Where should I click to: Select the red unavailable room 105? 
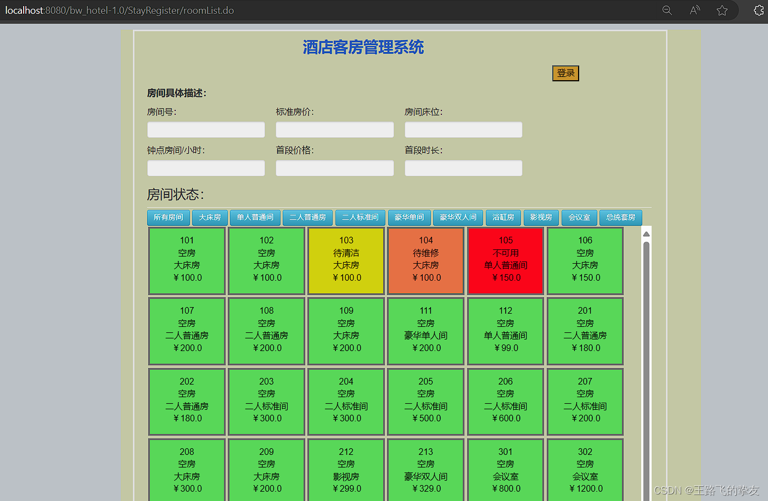click(x=505, y=260)
